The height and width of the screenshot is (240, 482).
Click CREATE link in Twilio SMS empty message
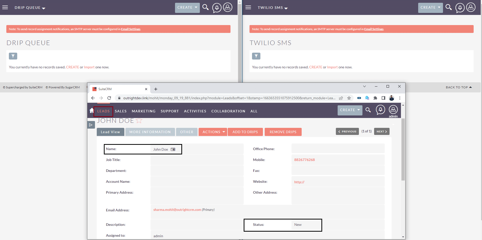click(x=316, y=67)
